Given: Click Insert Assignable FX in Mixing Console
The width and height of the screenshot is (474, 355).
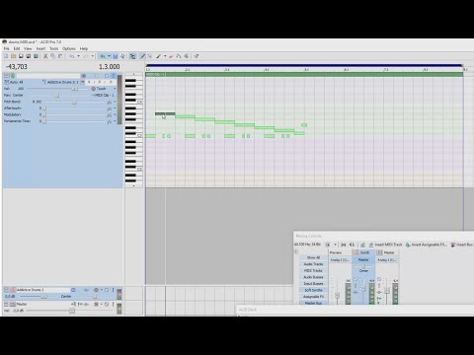Looking at the screenshot, I should [427, 245].
